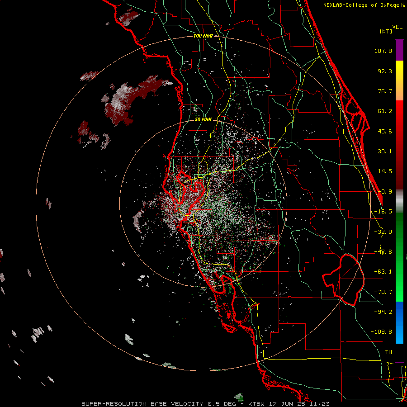Click the -32.0 velocity scale value
The image size is (407, 407).
pyautogui.click(x=383, y=232)
